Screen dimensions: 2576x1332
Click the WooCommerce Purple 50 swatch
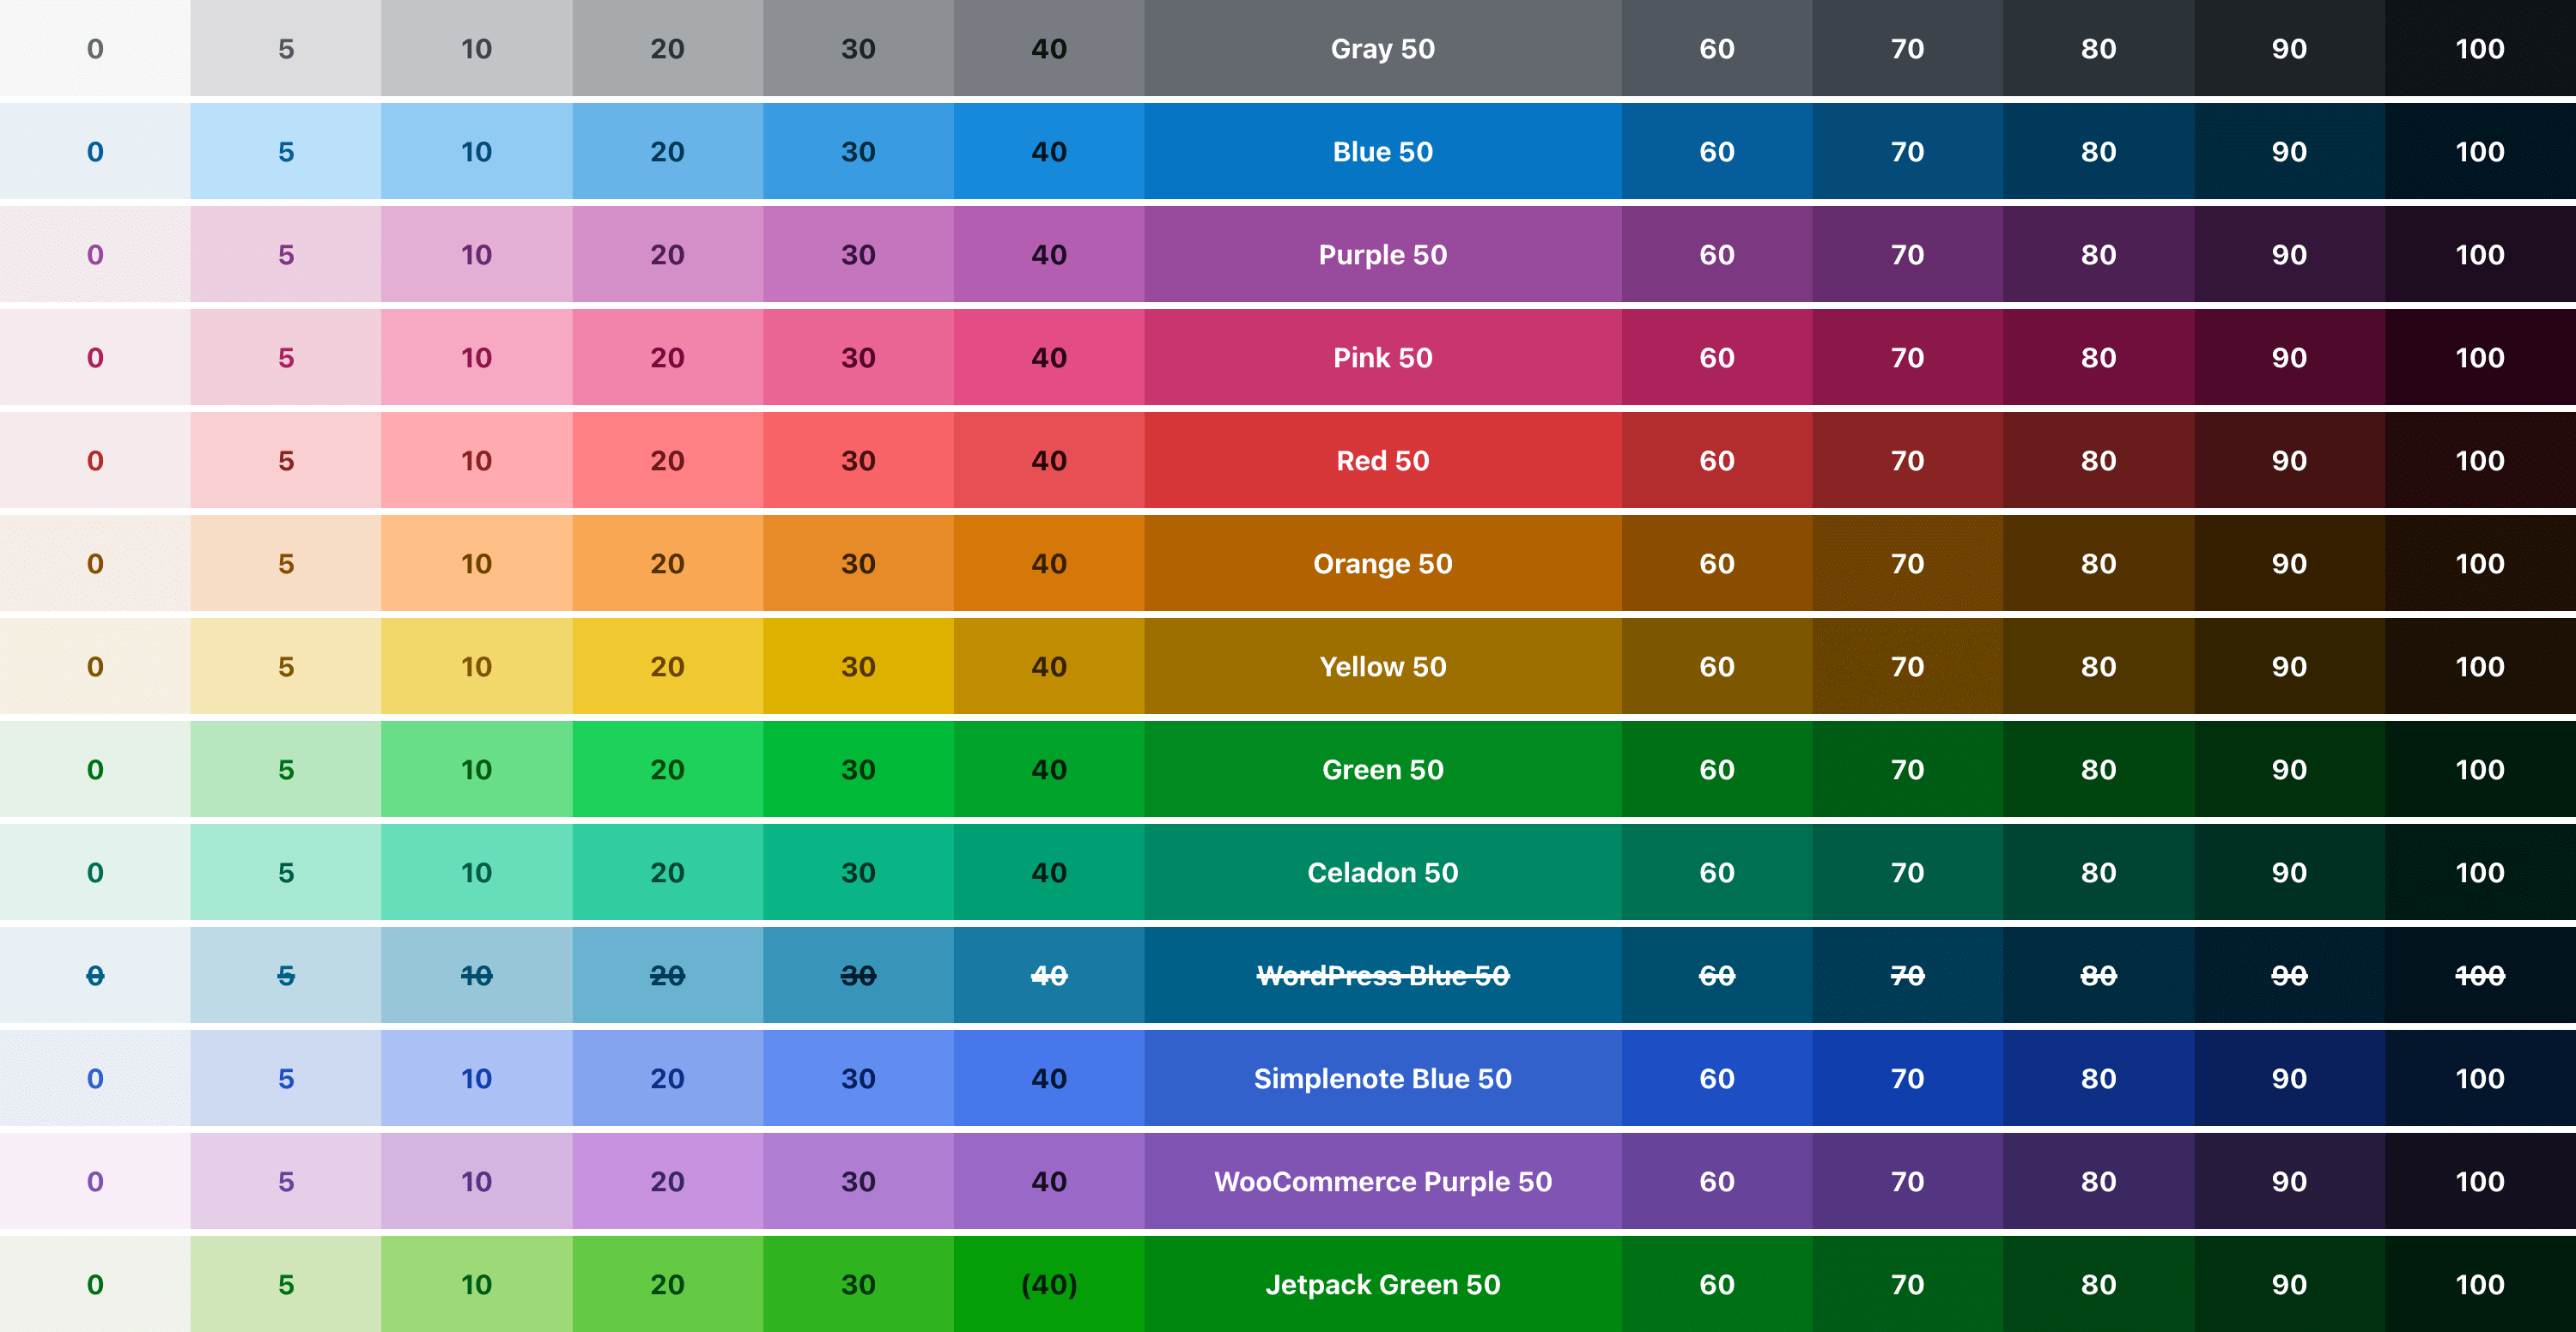point(1382,1181)
